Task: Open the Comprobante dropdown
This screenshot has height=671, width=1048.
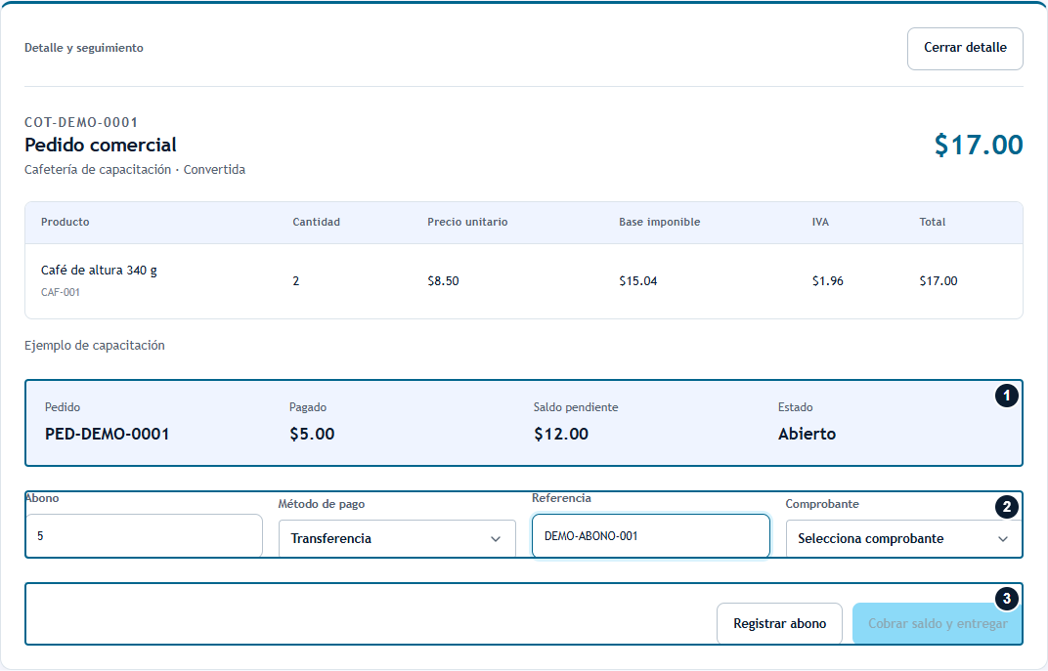Action: pyautogui.click(x=903, y=539)
